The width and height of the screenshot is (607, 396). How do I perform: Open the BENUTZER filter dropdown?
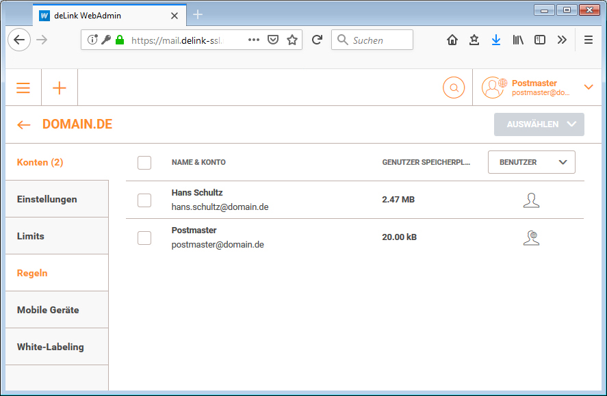[532, 162]
